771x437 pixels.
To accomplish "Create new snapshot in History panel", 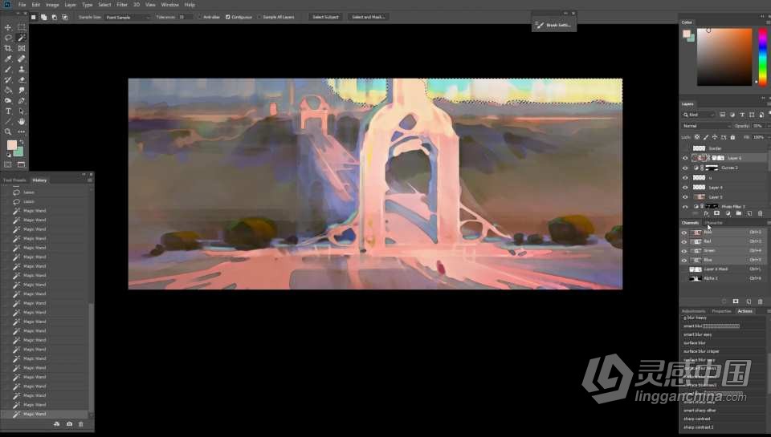I will (69, 423).
